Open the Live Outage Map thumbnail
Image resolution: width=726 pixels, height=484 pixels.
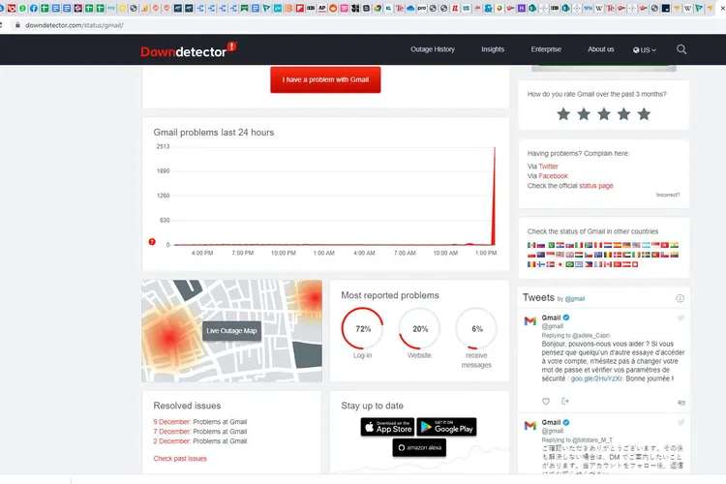tap(231, 331)
